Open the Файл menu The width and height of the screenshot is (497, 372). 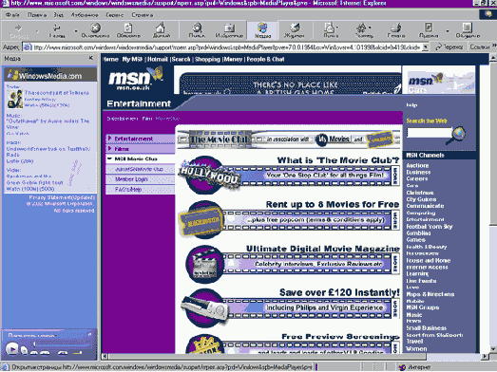coord(12,15)
